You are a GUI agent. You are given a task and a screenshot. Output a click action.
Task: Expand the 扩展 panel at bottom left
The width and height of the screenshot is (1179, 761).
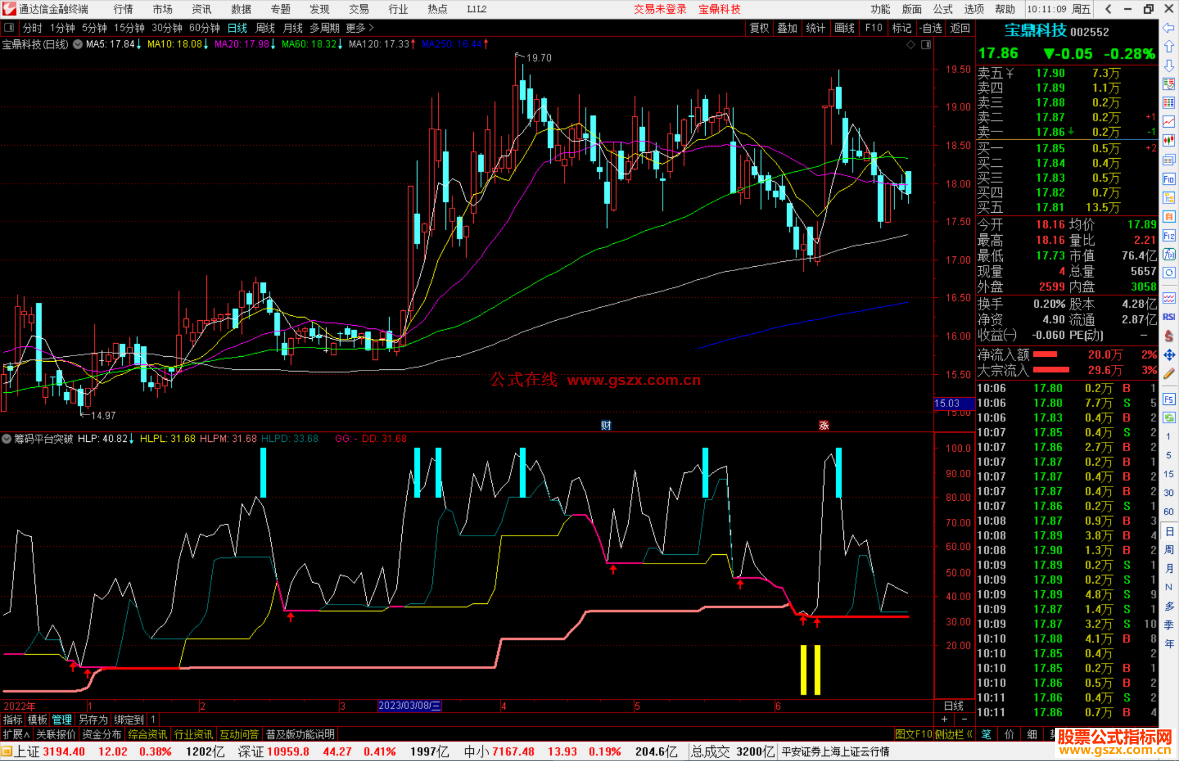16,734
